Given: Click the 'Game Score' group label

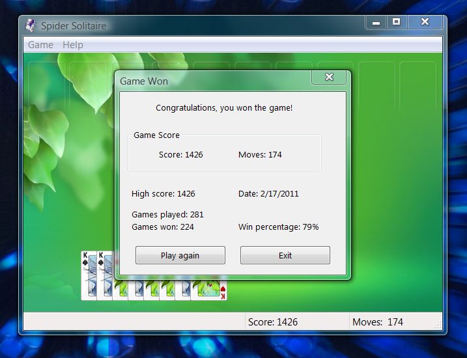Looking at the screenshot, I should point(156,135).
